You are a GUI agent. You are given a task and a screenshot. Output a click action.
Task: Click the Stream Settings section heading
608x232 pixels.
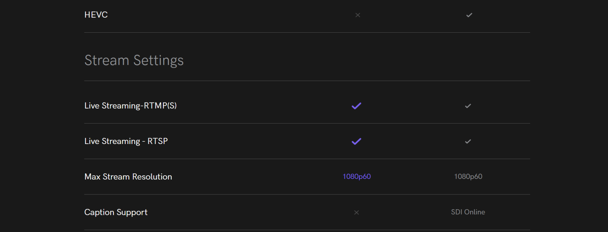(134, 60)
